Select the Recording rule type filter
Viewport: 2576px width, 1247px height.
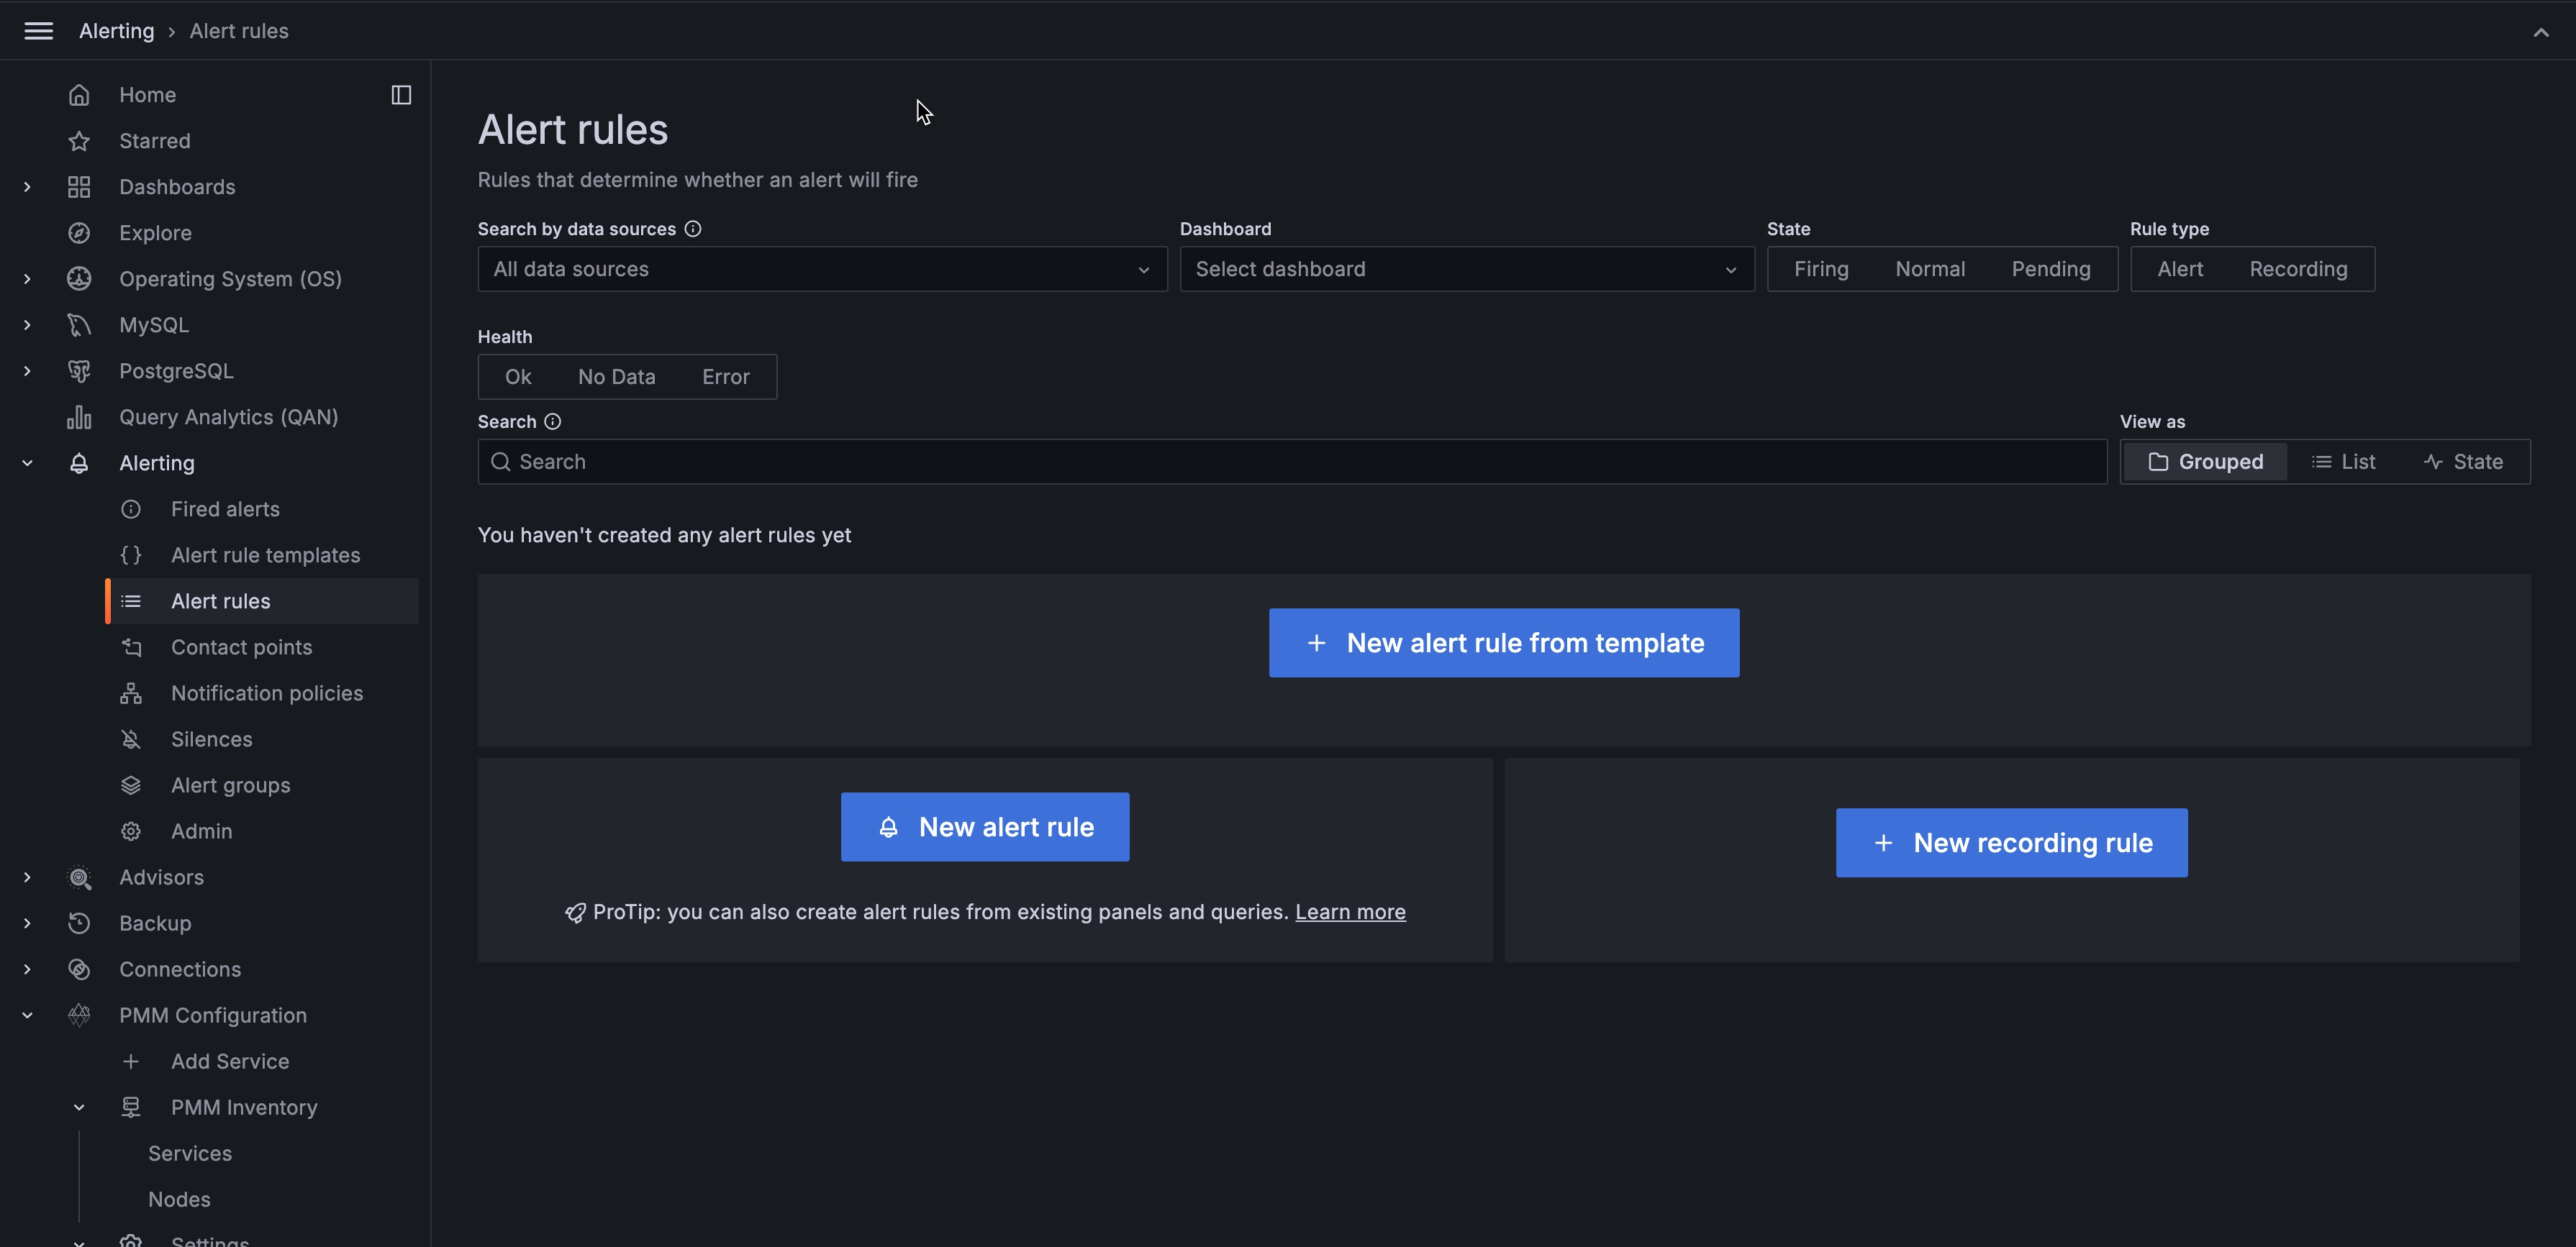click(x=2298, y=269)
